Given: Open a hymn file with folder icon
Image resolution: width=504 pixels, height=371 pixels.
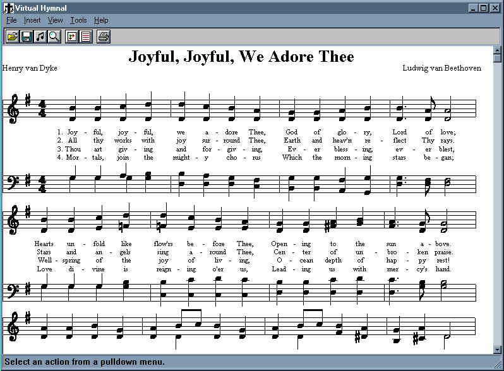Looking at the screenshot, I should [12, 37].
